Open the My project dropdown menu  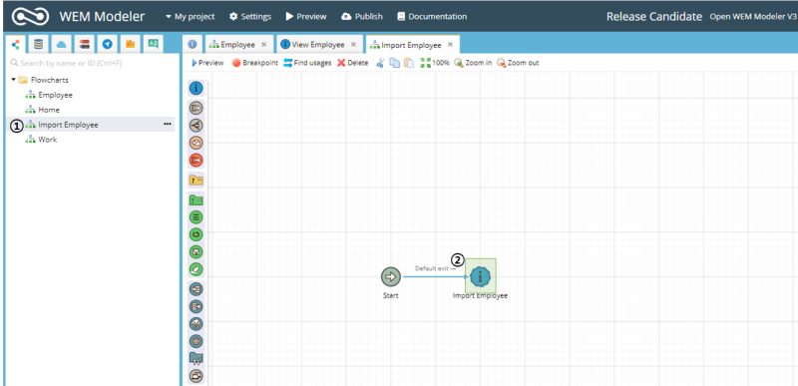click(190, 16)
